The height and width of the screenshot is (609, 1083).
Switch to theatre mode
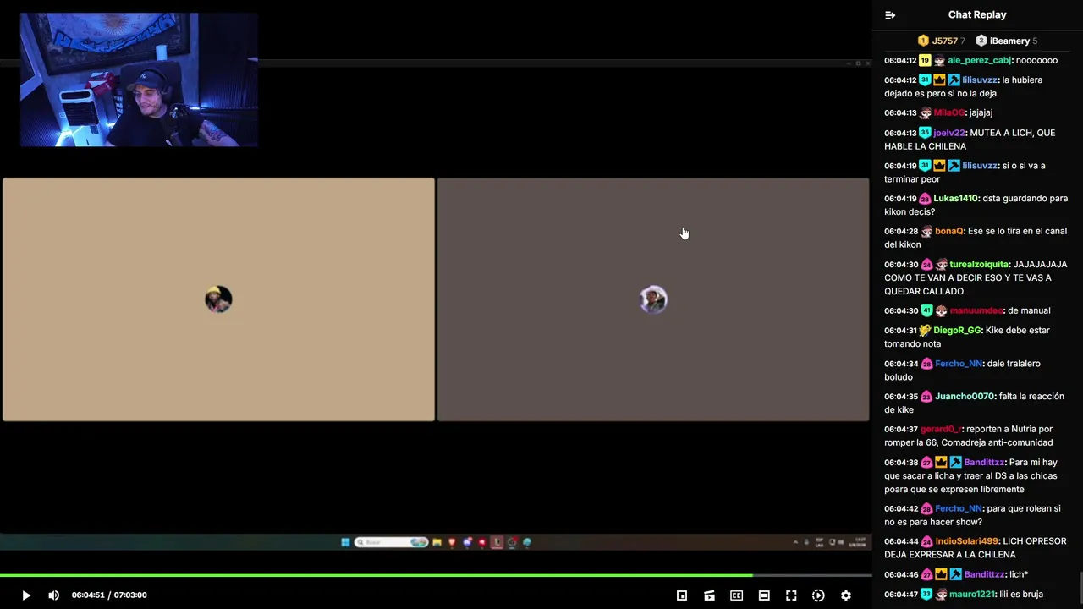tap(764, 595)
